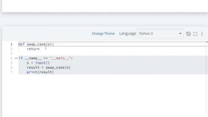Click line number 3 in gutter
Image resolution: width=208 pixels, height=117 pixels.
[11, 53]
